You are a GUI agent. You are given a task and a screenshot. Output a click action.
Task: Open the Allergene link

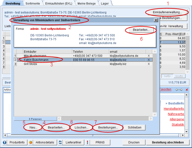pos(177,119)
